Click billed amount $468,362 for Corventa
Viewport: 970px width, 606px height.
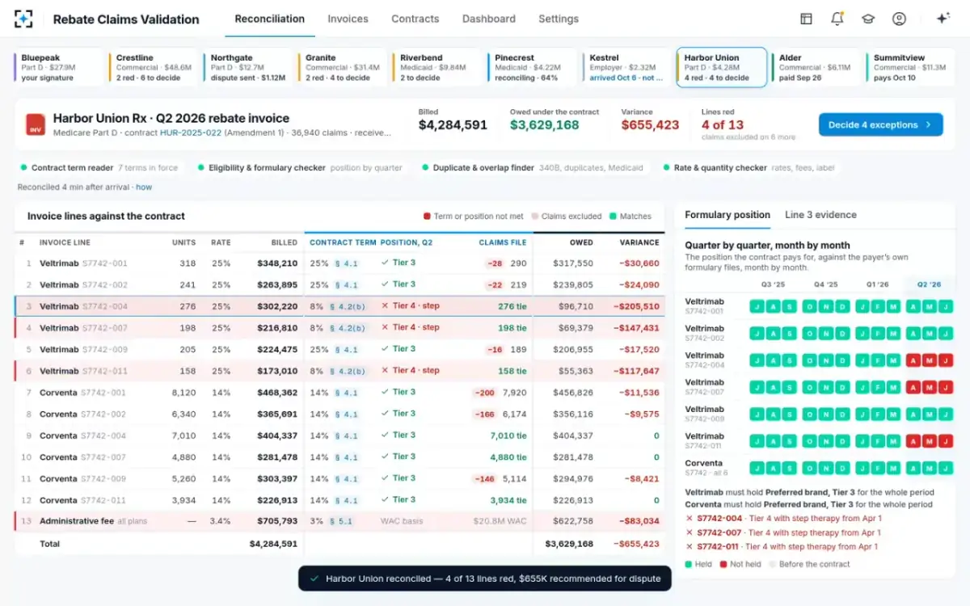tap(277, 393)
